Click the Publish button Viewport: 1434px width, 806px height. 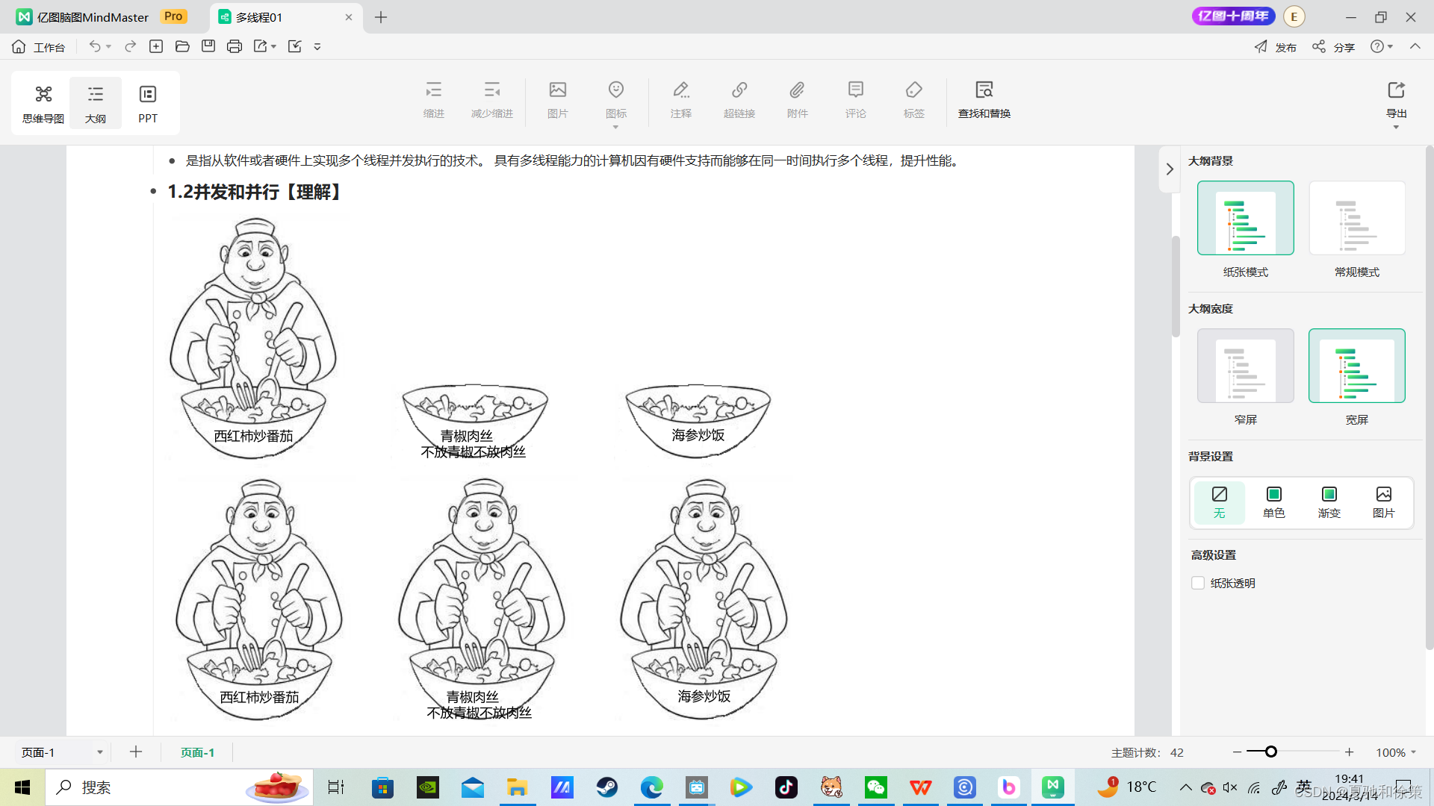(x=1275, y=47)
